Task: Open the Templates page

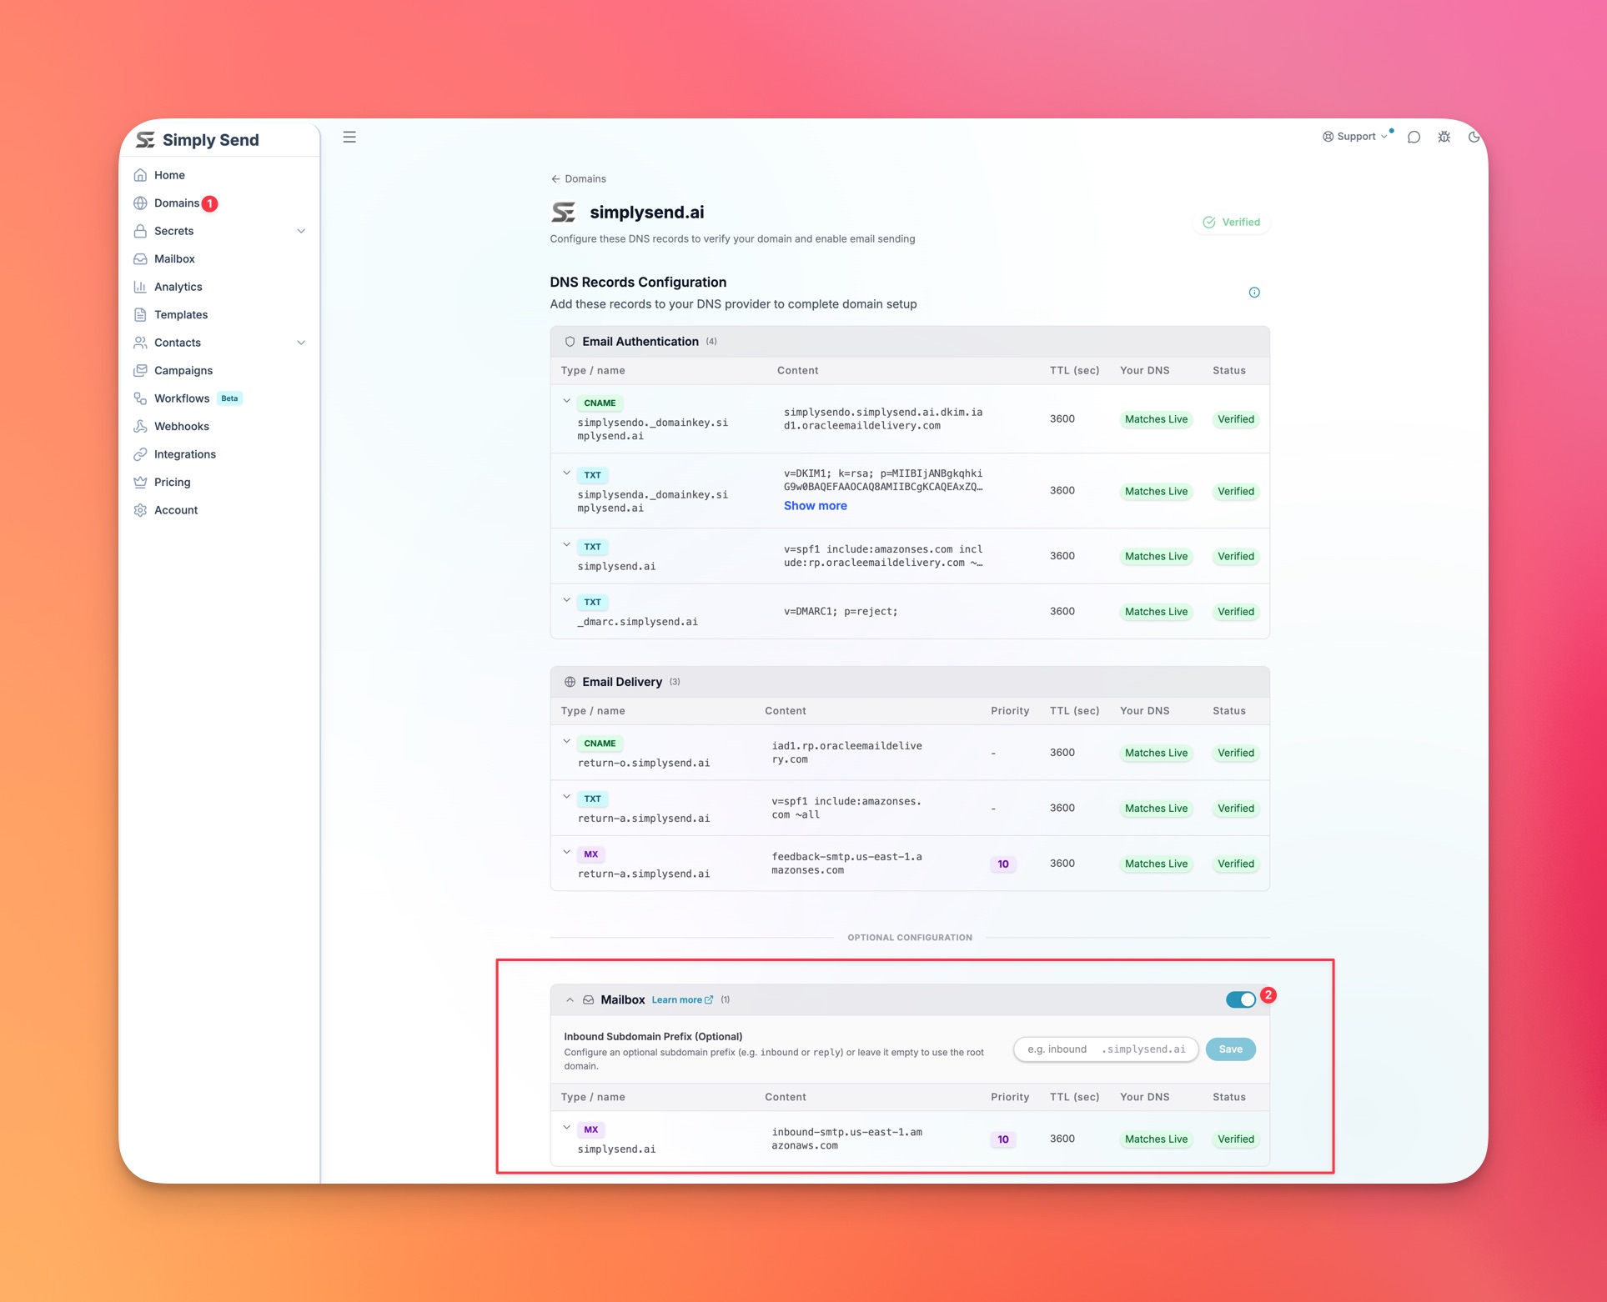Action: click(180, 315)
